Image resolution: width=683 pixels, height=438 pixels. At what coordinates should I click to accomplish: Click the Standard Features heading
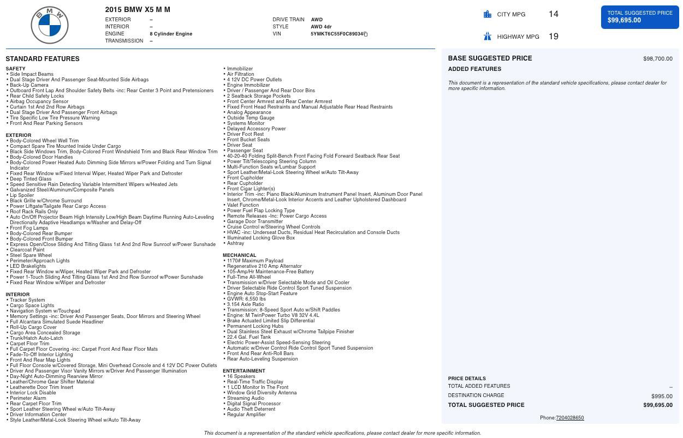coord(43,59)
